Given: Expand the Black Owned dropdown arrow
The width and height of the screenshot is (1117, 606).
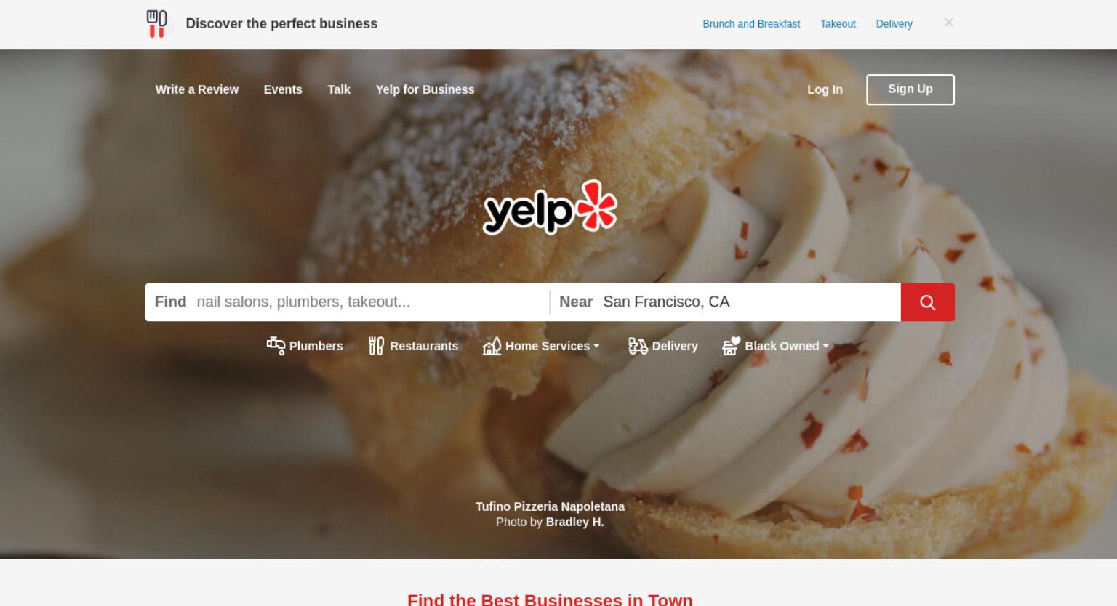Looking at the screenshot, I should coord(825,346).
